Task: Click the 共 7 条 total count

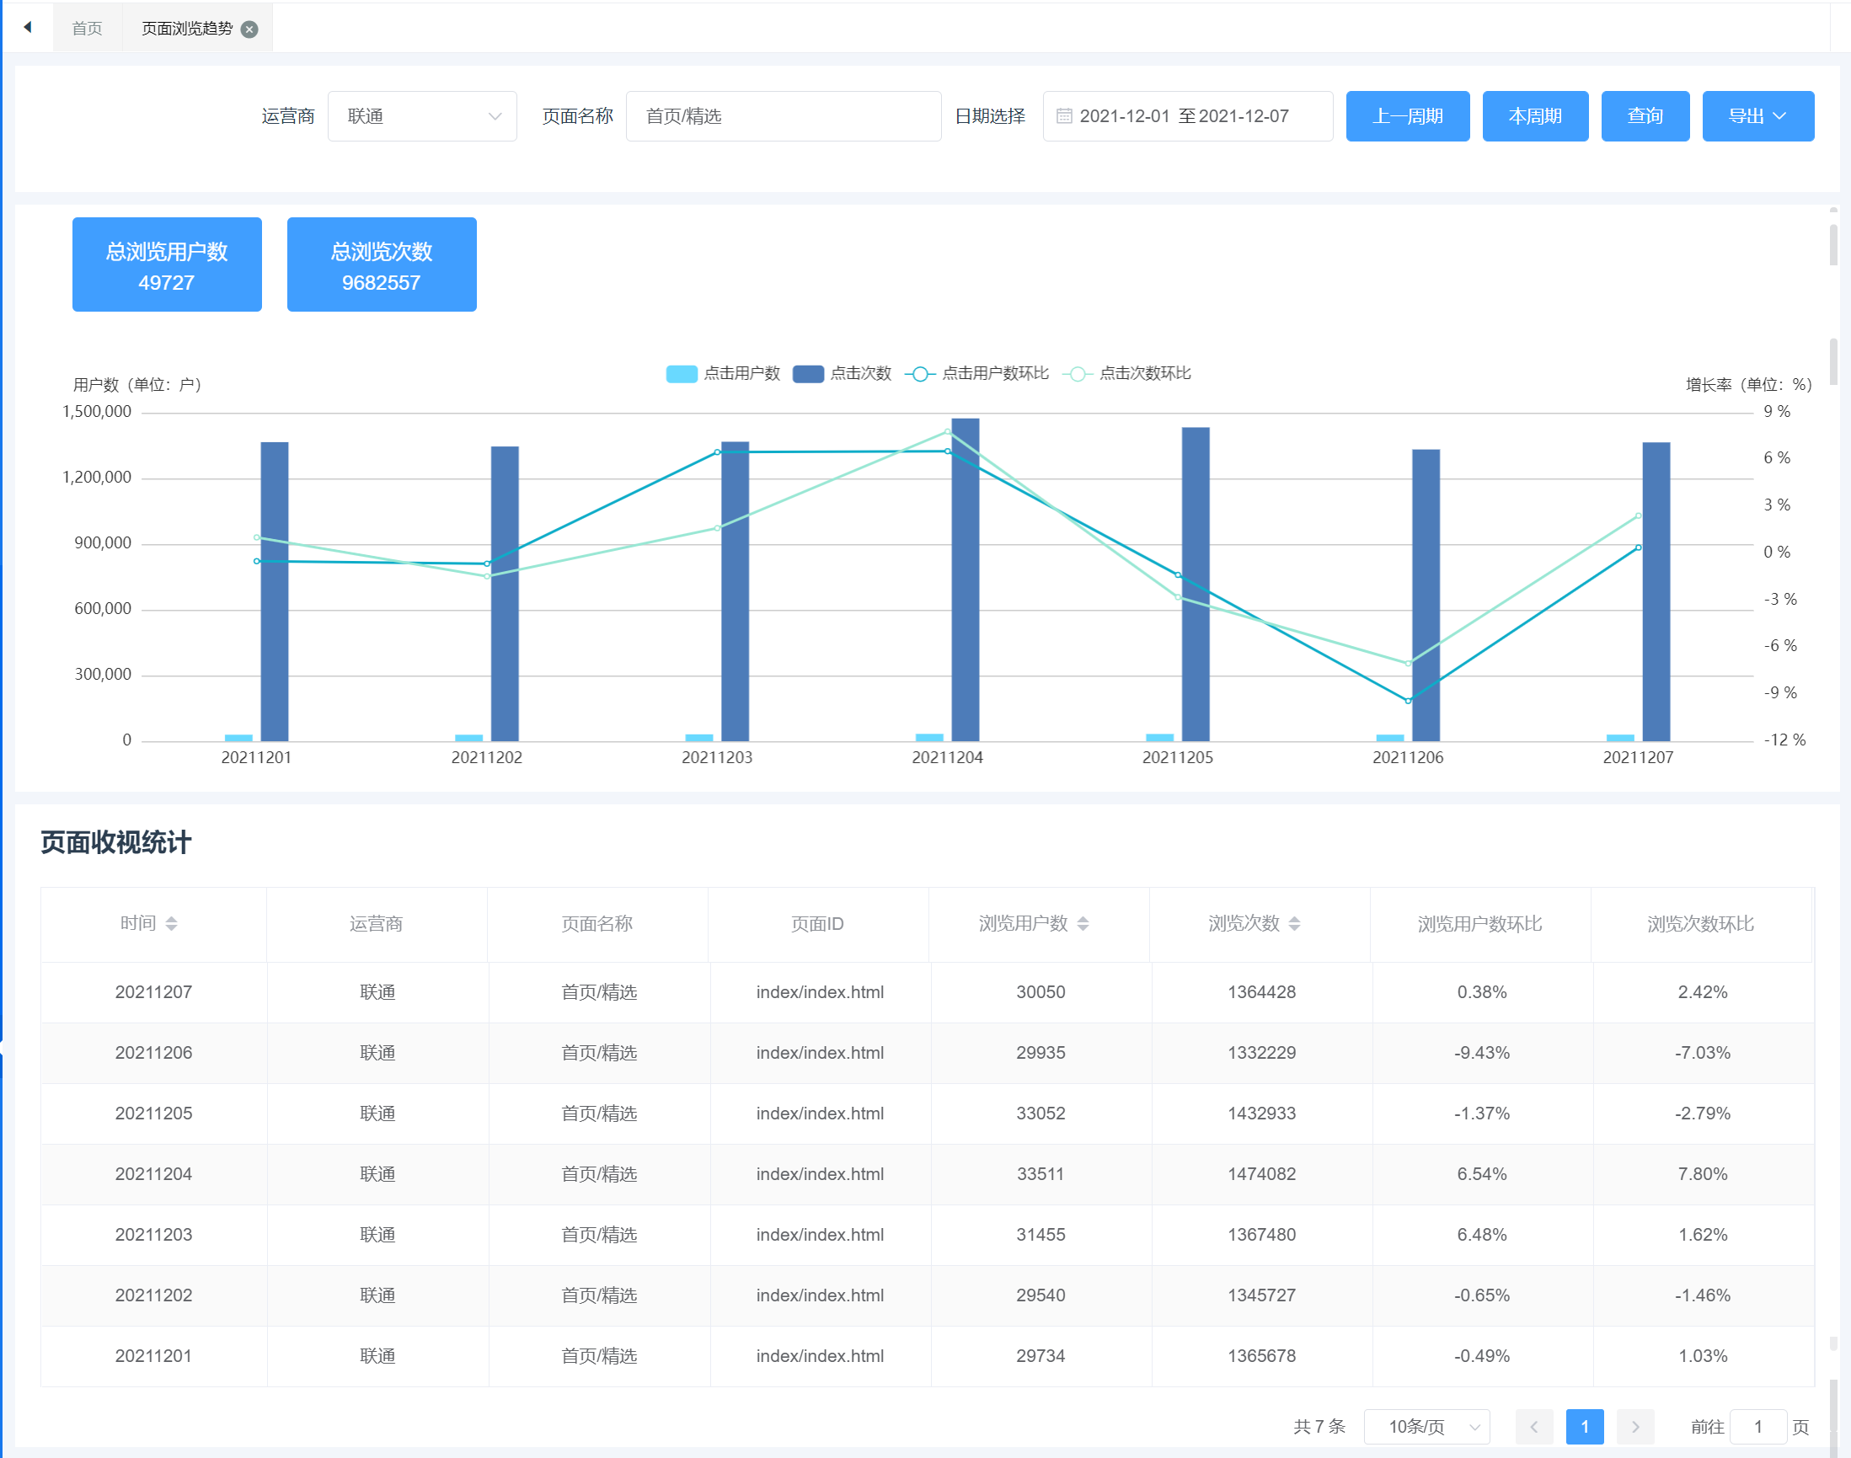Action: pyautogui.click(x=1319, y=1427)
